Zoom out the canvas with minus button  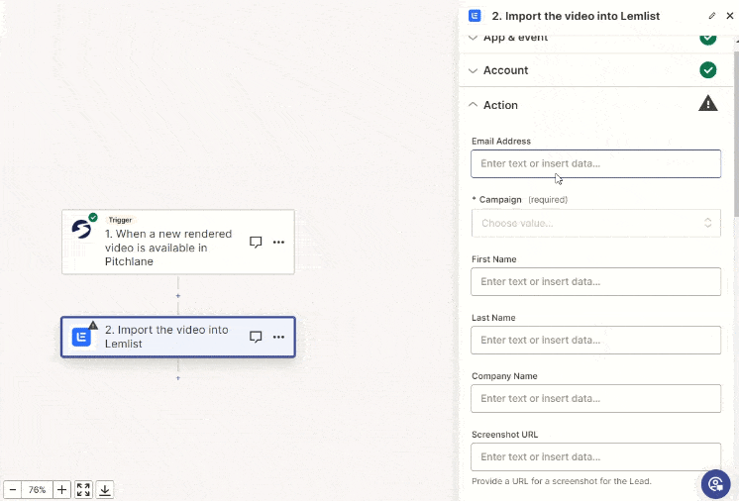pyautogui.click(x=13, y=490)
